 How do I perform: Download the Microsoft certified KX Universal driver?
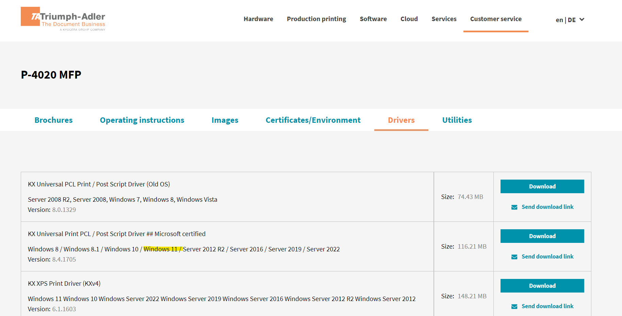(542, 236)
